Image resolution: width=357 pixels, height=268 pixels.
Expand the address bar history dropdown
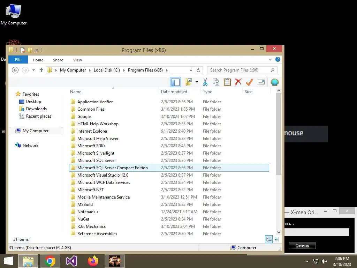[191, 70]
